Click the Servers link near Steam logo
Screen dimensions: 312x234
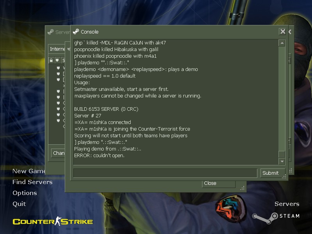(x=287, y=204)
